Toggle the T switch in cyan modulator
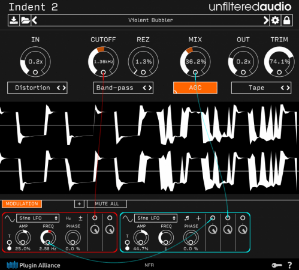Viewport: 299px width, 270px height. (x=127, y=245)
